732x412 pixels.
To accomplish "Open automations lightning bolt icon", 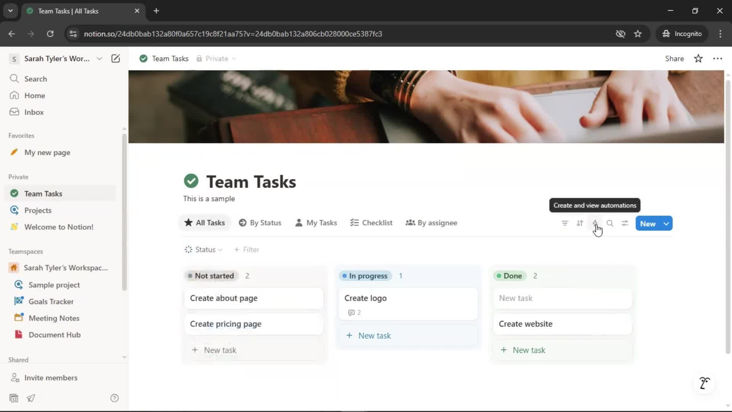I will [x=595, y=223].
